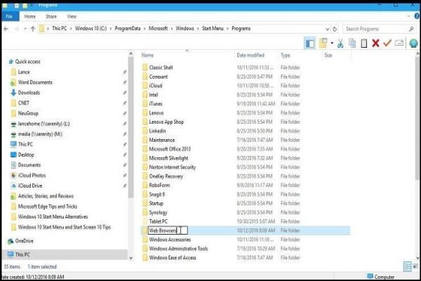
Task: Jump to This PC in the breadcrumb
Action: point(60,28)
